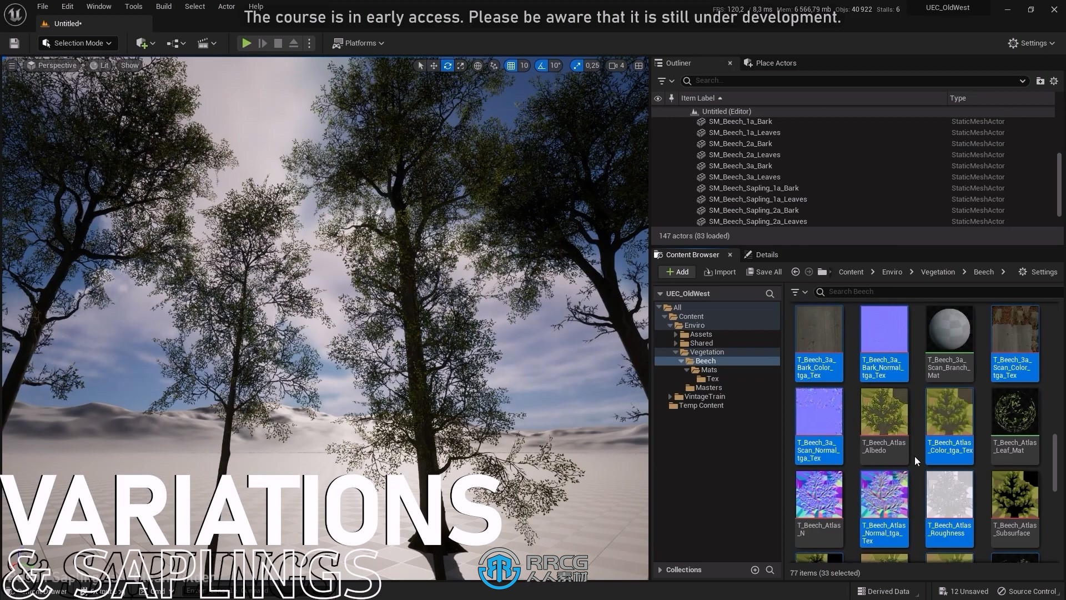Click Add button in Content Browser
The height and width of the screenshot is (600, 1066).
click(x=677, y=272)
